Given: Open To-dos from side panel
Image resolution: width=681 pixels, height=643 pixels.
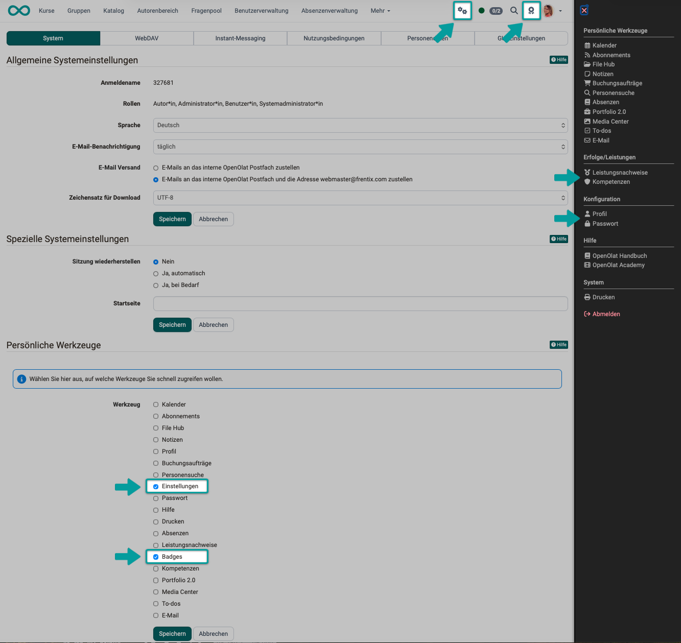Looking at the screenshot, I should click(x=598, y=131).
